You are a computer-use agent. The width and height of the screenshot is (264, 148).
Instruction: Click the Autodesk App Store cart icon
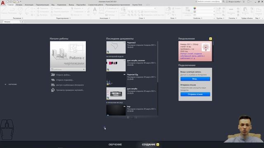(x=244, y=2)
